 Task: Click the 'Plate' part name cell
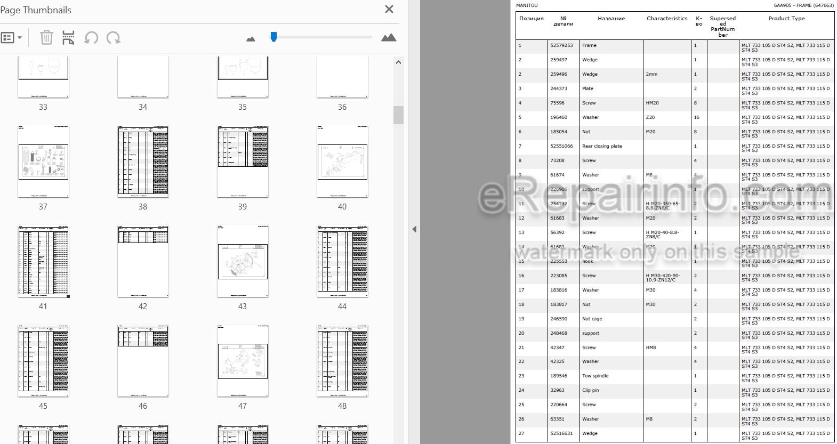587,88
